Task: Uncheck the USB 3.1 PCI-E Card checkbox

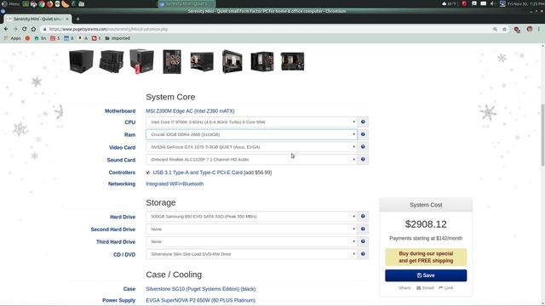Action: 147,173
